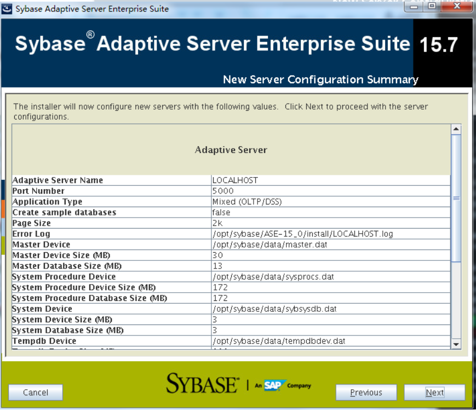Click the New Server Configuration Summary heading

coord(320,79)
